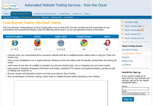Go to the Testimonials tab
The image size is (153, 106).
tap(64, 14)
